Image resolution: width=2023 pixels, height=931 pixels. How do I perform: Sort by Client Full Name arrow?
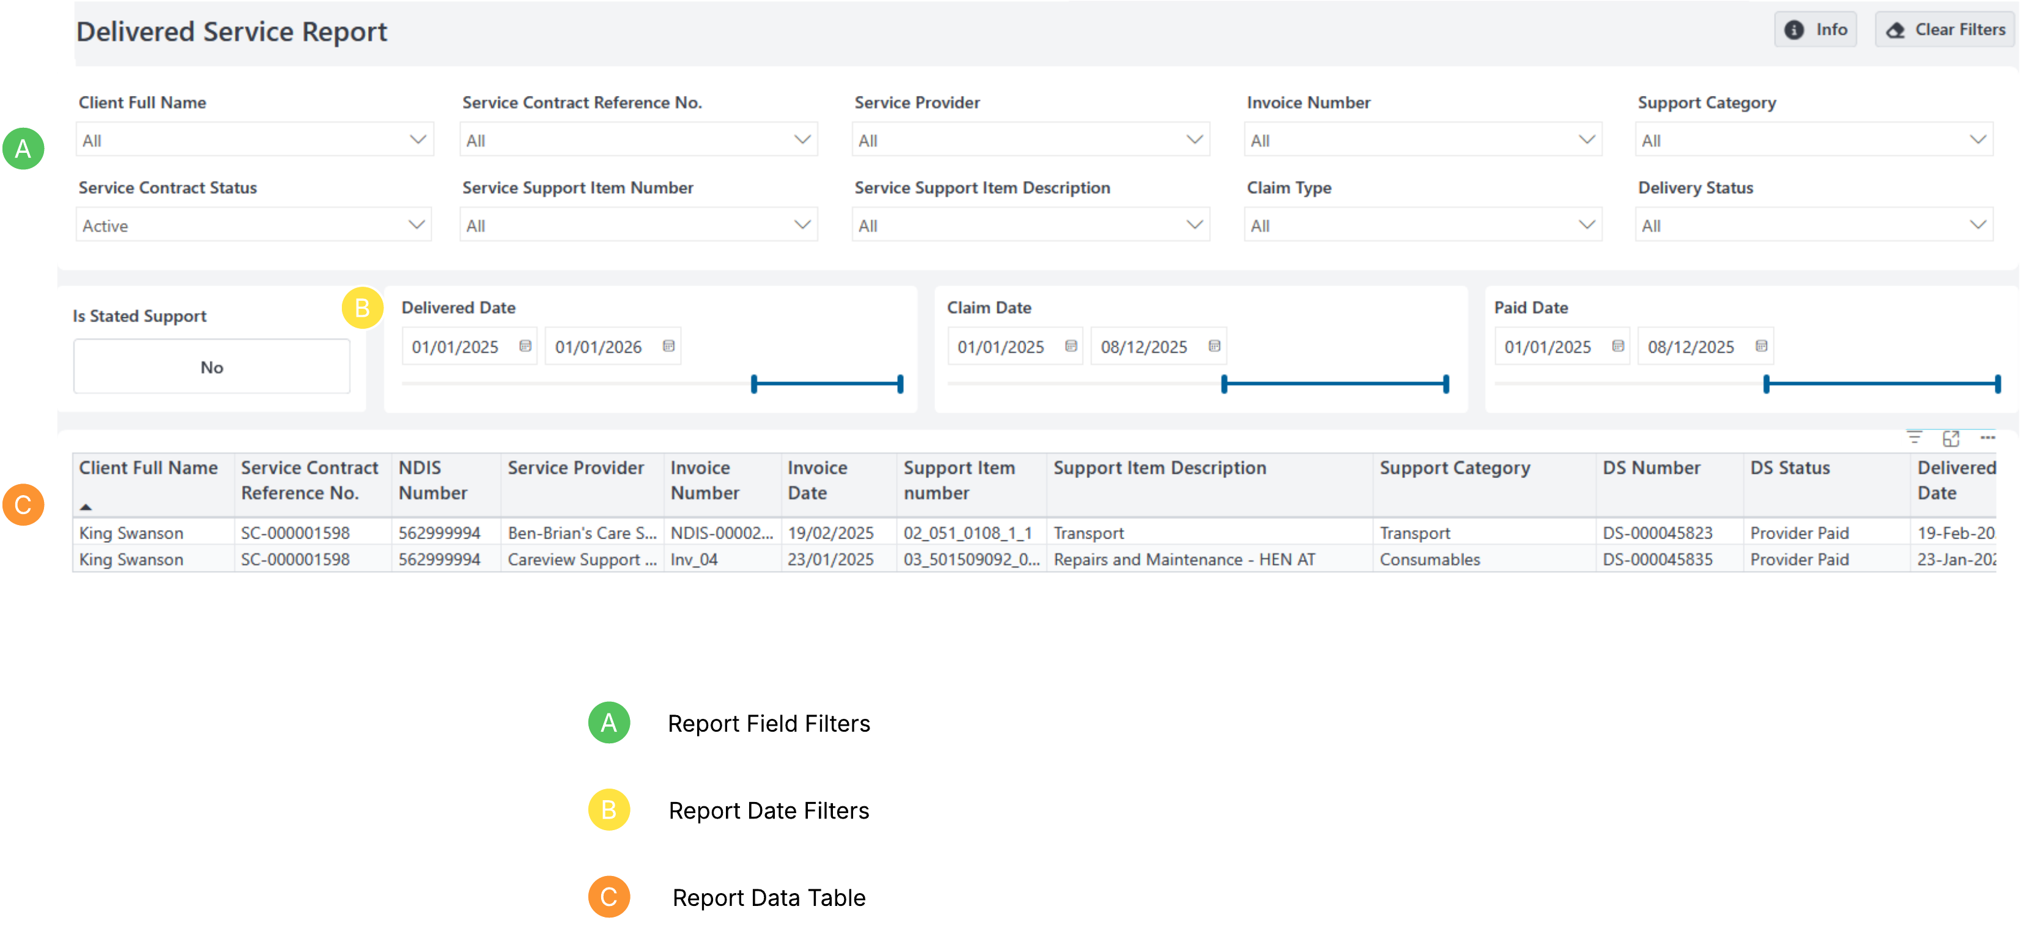pyautogui.click(x=86, y=507)
